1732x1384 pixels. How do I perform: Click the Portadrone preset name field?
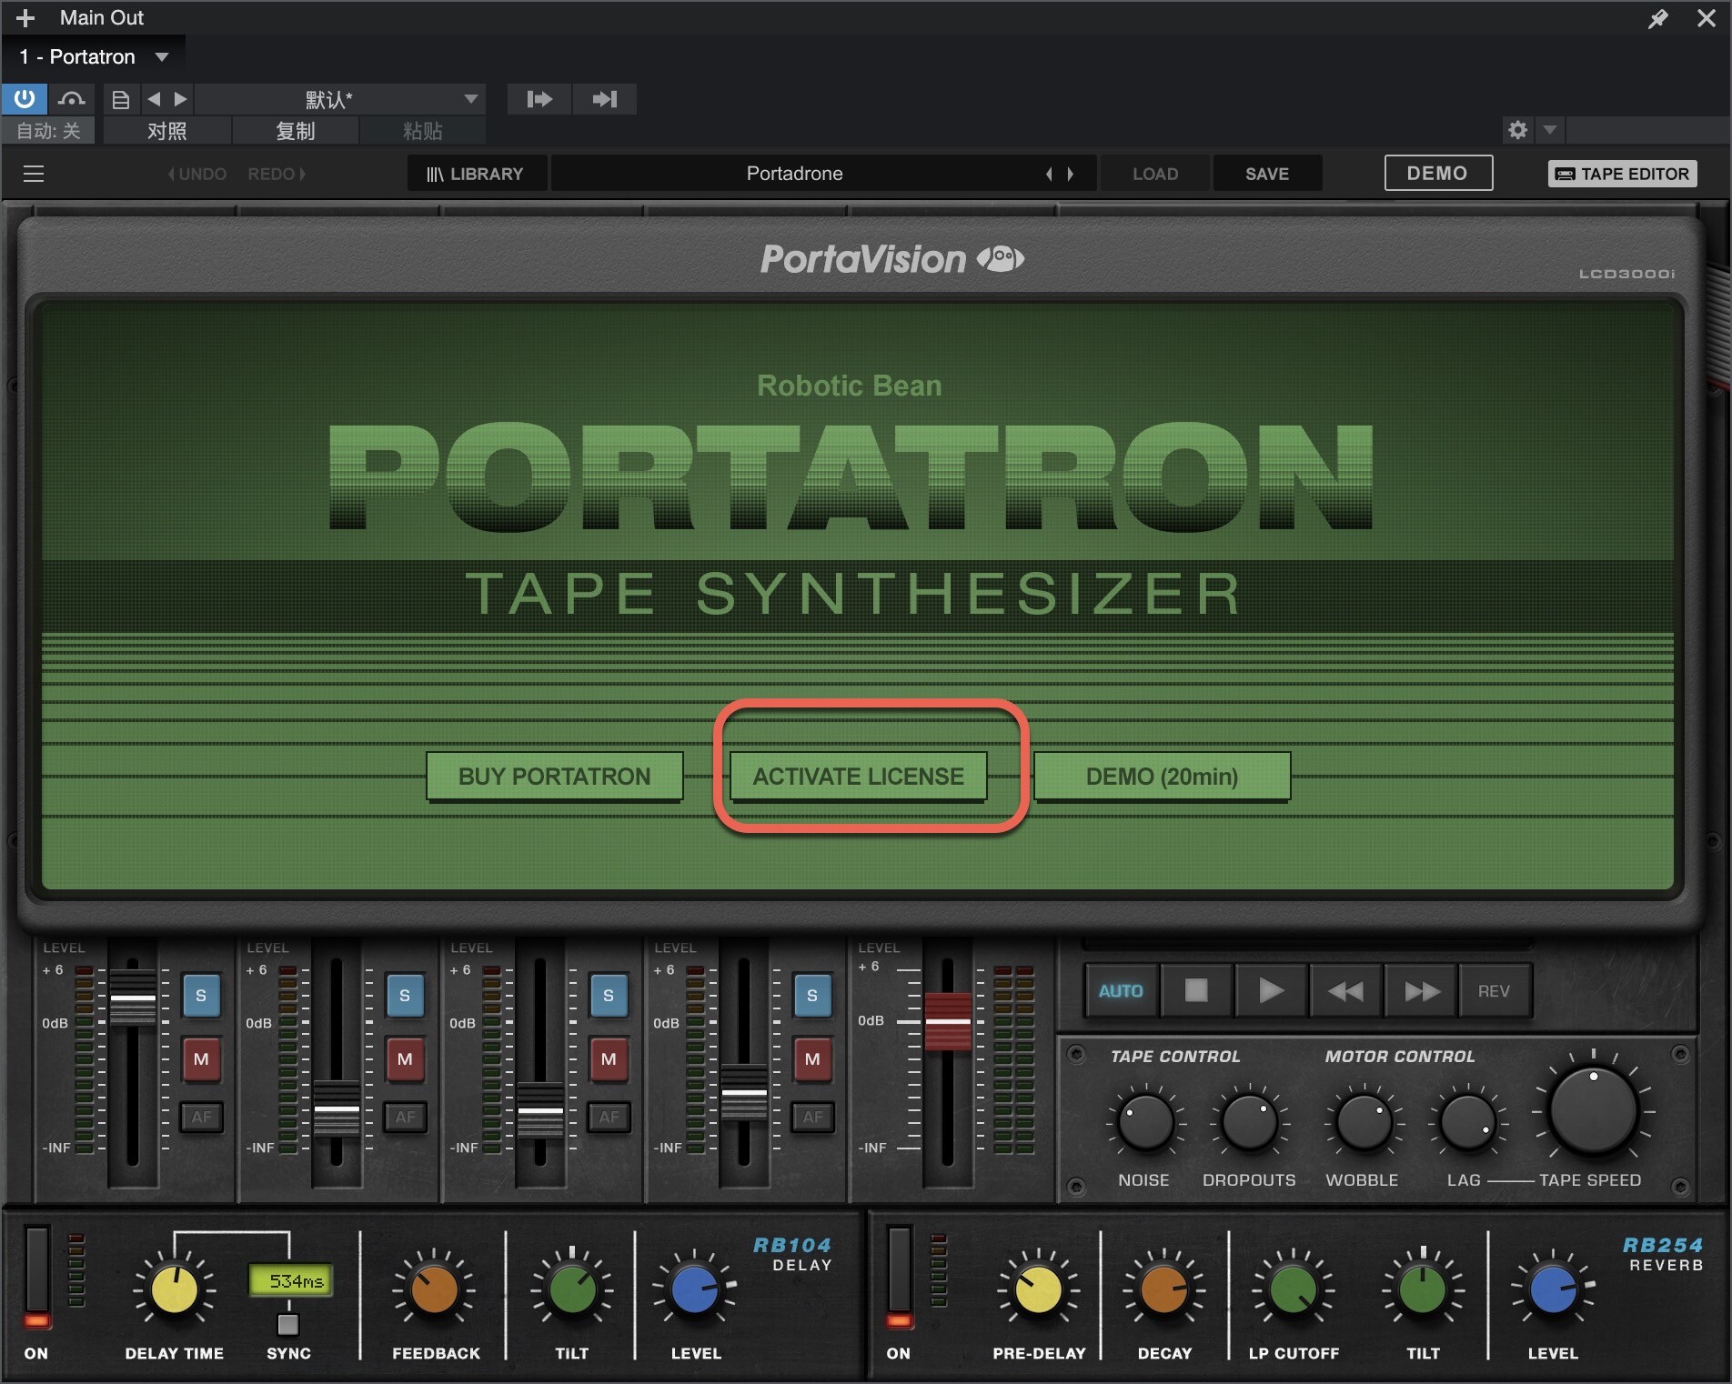point(794,174)
